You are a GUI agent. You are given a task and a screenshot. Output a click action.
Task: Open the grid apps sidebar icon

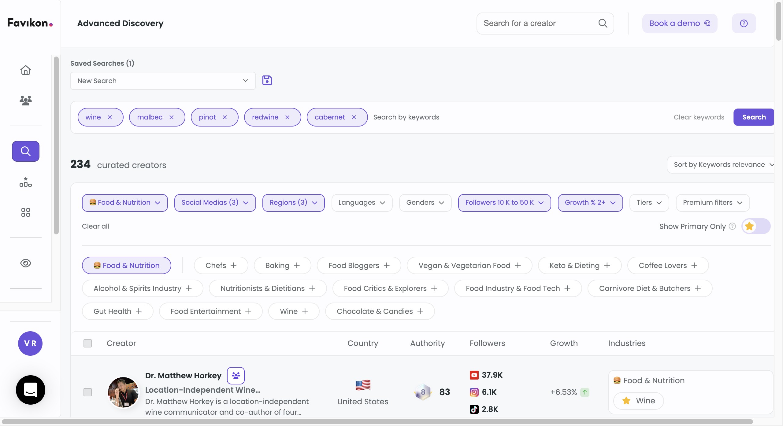25,212
